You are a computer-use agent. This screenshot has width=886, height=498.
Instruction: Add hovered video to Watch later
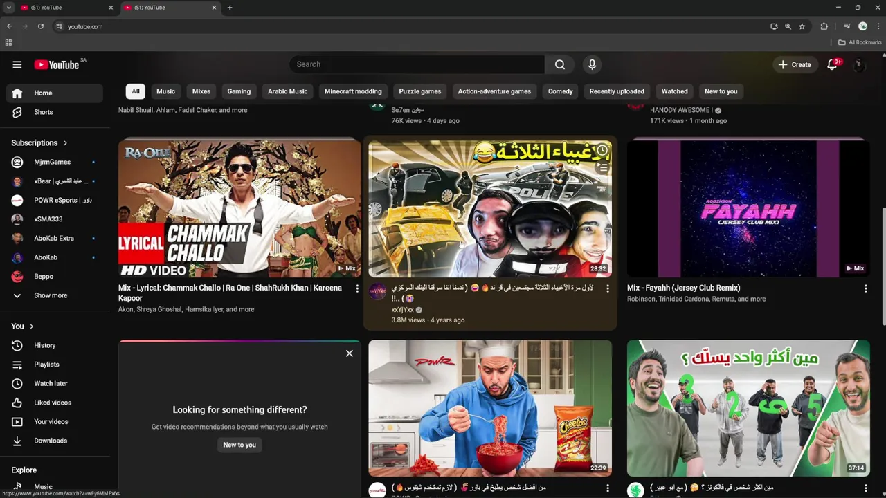[602, 151]
